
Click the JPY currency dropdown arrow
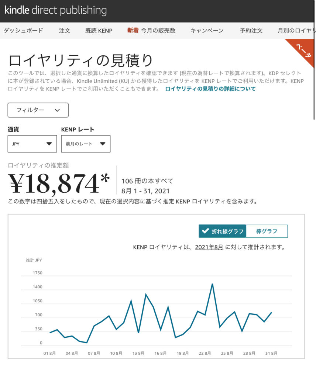(x=49, y=144)
